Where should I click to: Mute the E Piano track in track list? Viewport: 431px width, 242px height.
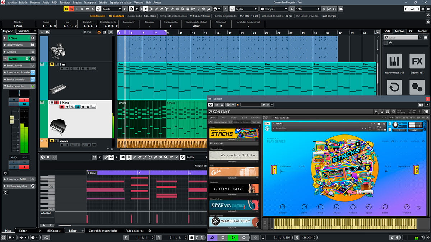tap(52, 103)
